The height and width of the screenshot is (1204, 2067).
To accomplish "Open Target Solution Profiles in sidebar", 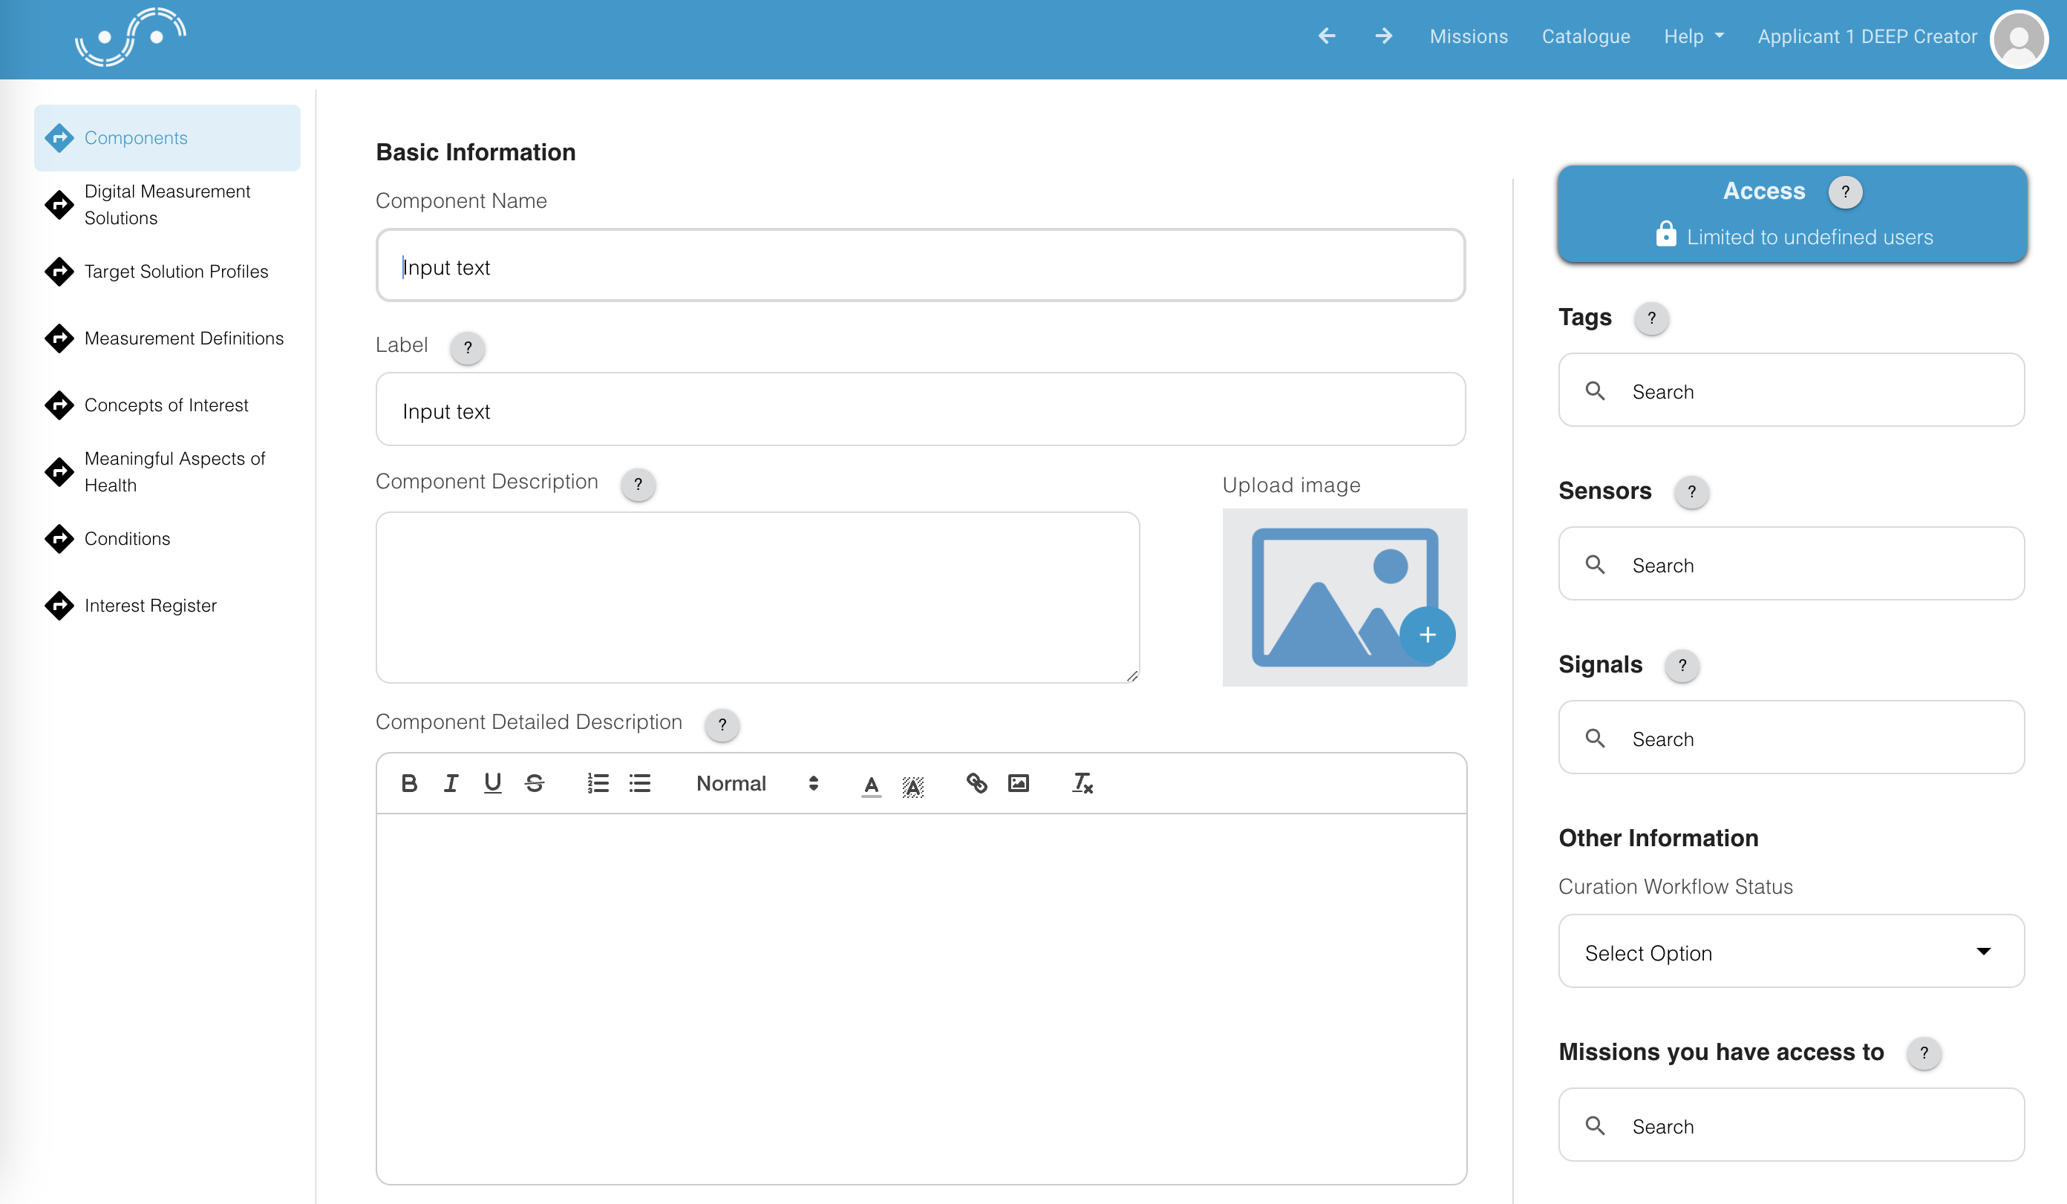I will click(167, 272).
